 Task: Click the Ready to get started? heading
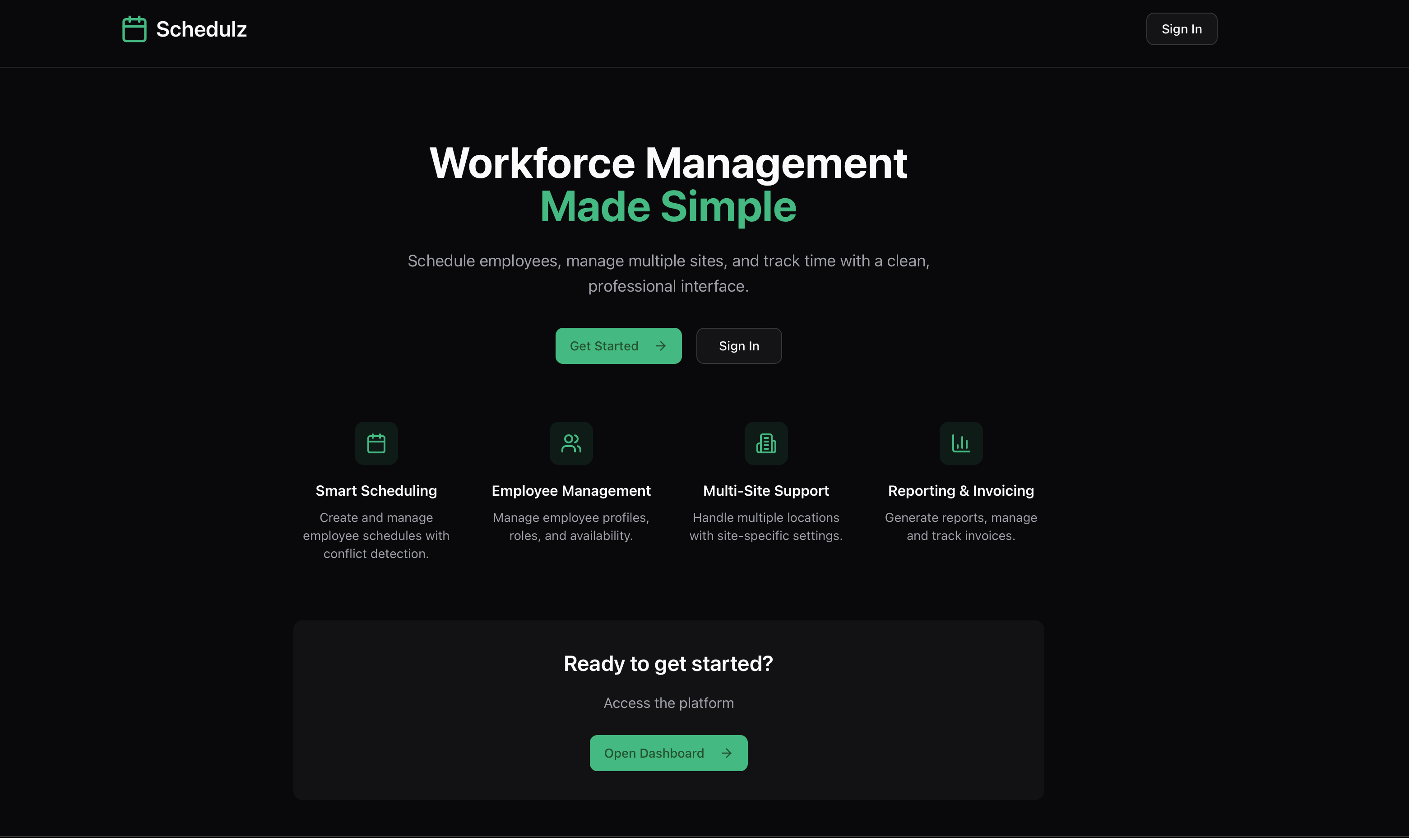tap(668, 664)
